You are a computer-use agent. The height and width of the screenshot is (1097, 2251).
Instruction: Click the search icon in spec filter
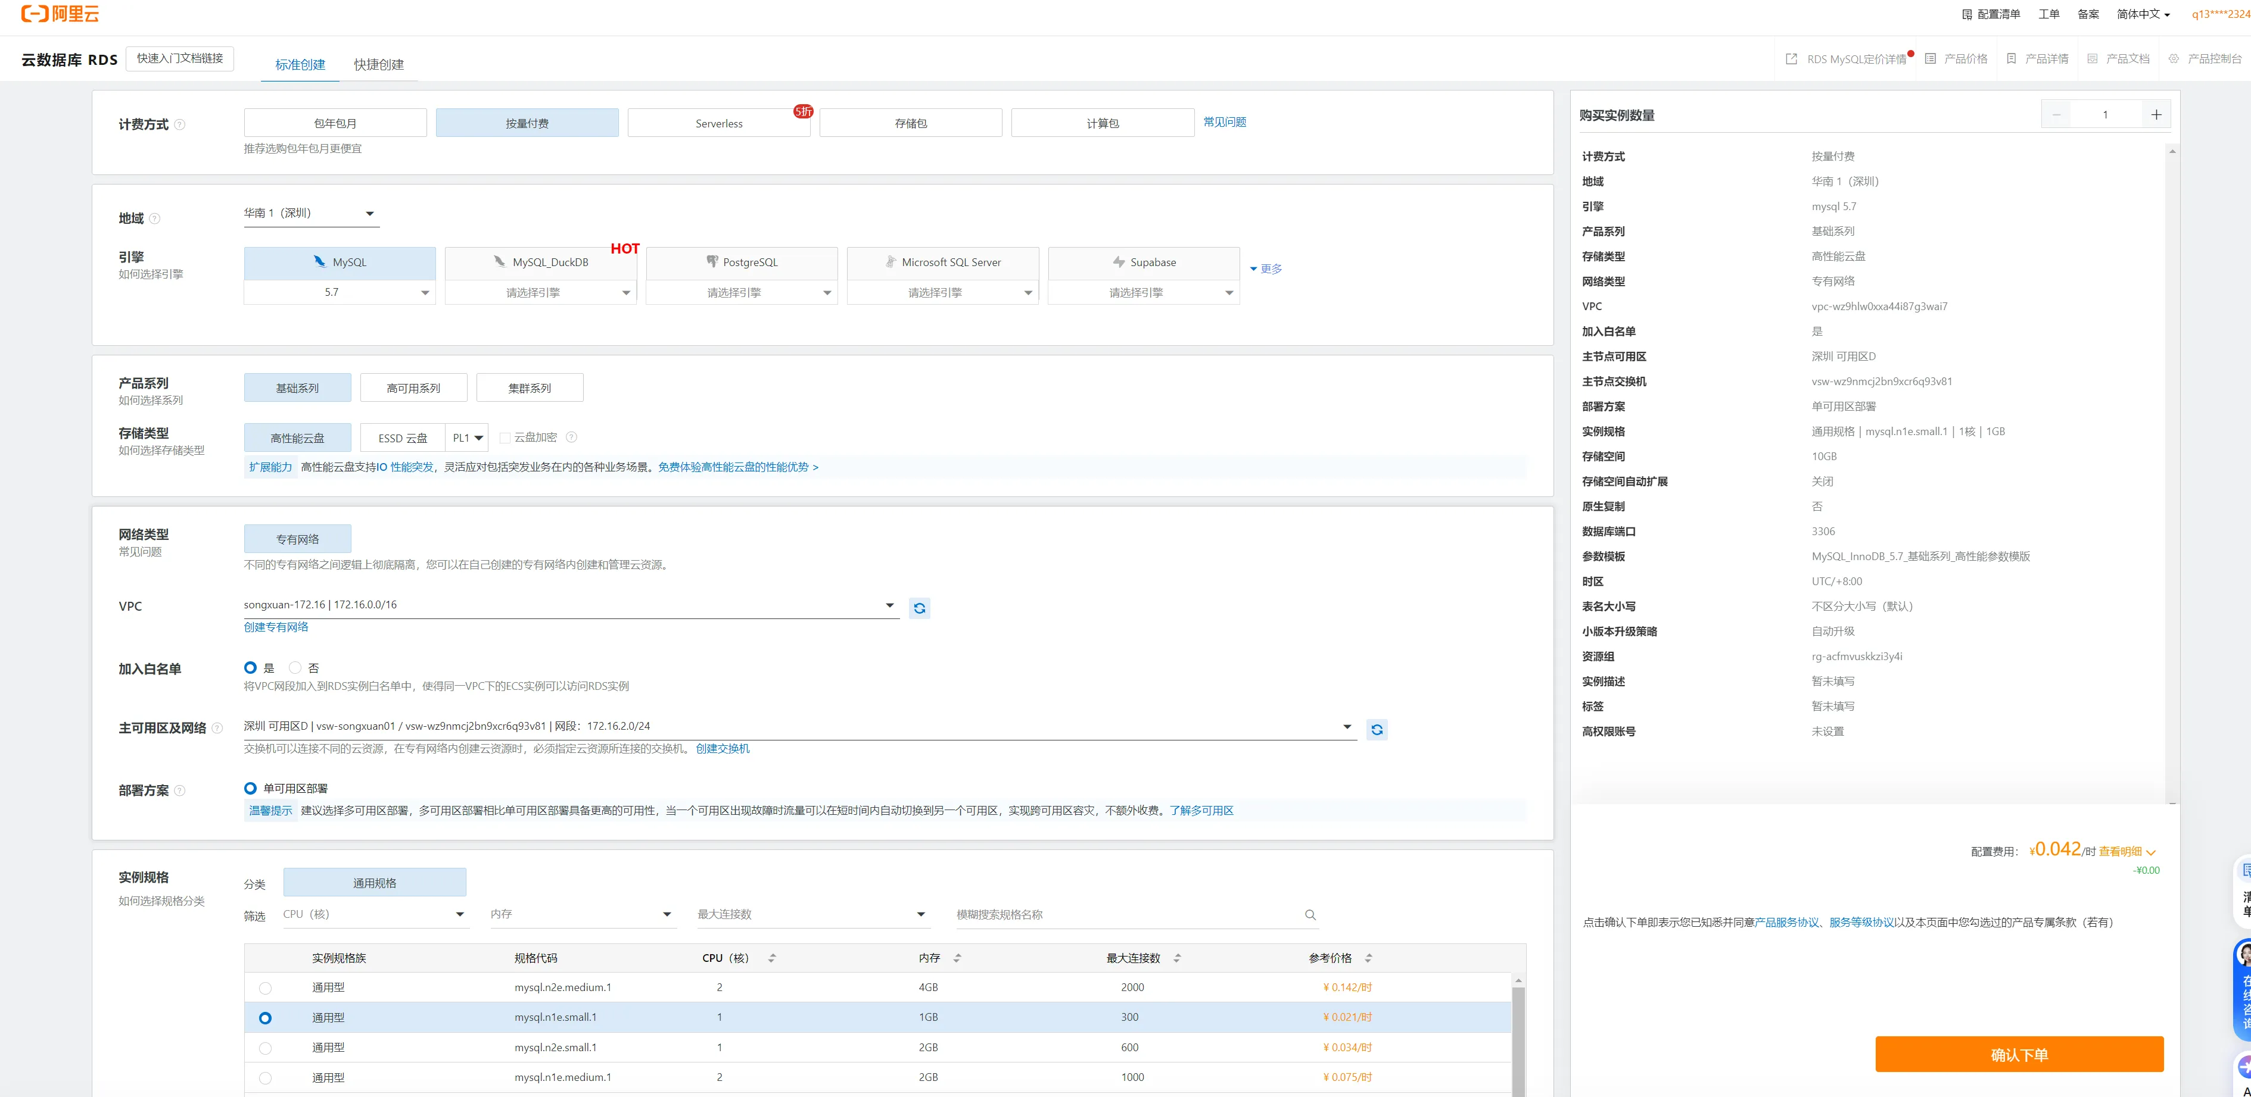1310,914
